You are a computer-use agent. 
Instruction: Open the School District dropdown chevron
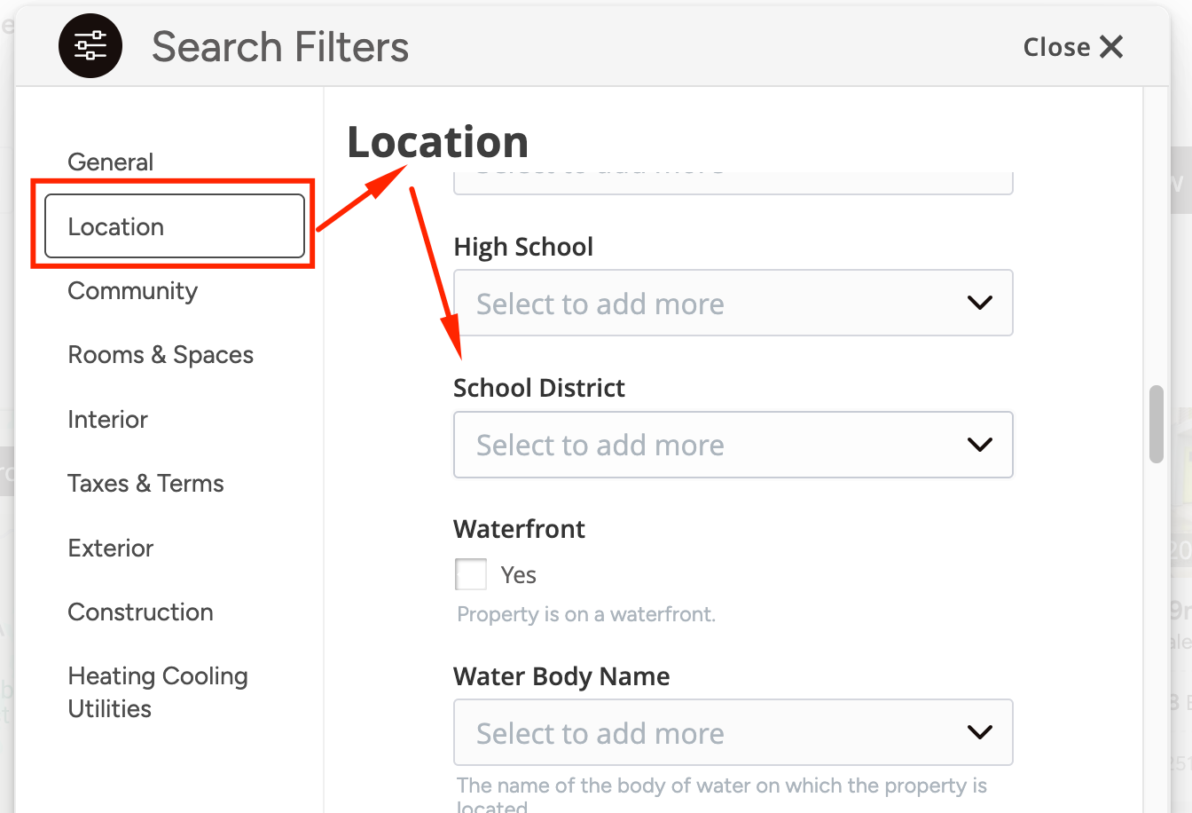point(979,445)
